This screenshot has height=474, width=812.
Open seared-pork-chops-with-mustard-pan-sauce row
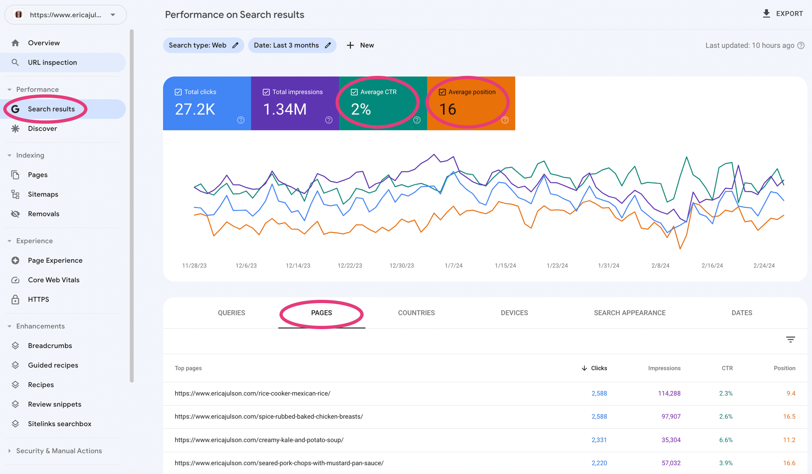click(x=485, y=463)
